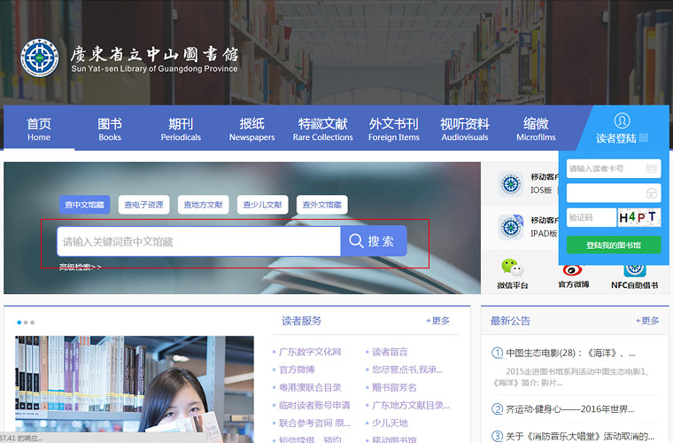Select second carousel dot indicator

click(x=26, y=323)
